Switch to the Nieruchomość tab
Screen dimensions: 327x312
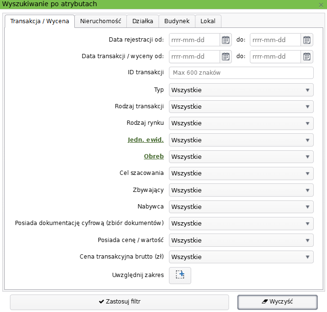coord(100,21)
